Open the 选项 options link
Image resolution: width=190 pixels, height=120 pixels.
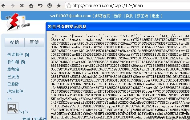(118, 16)
